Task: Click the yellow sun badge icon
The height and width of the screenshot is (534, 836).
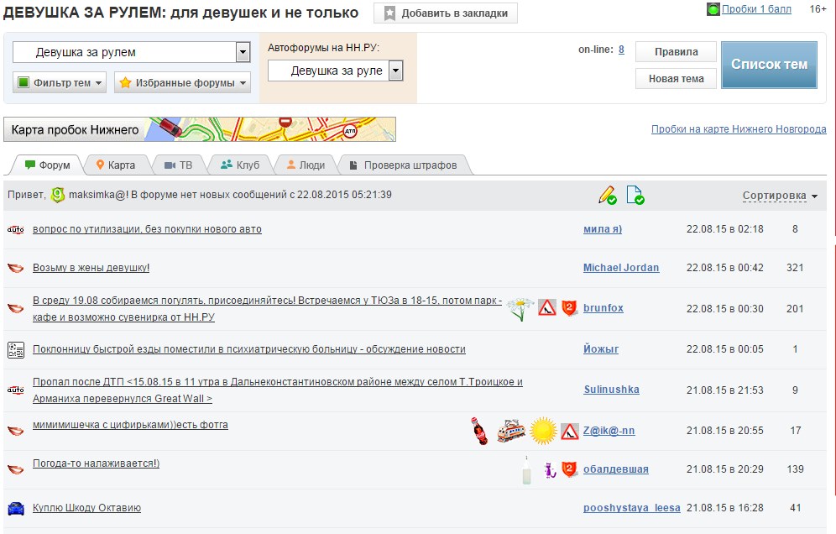Action: tap(543, 431)
